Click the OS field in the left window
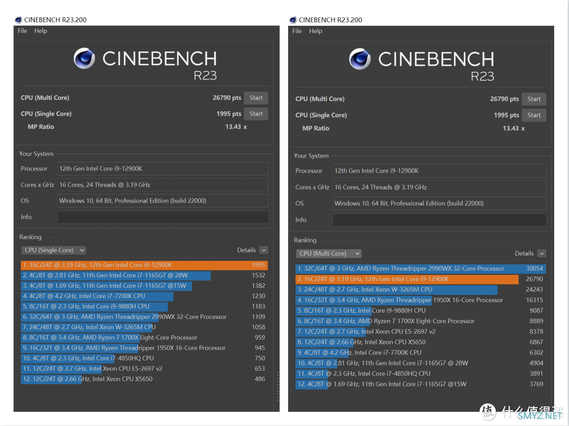The width and height of the screenshot is (569, 426). (163, 201)
